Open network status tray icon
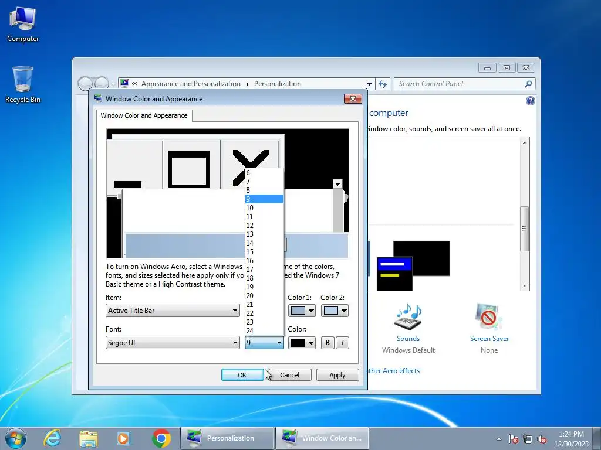The height and width of the screenshot is (450, 601). coord(528,439)
